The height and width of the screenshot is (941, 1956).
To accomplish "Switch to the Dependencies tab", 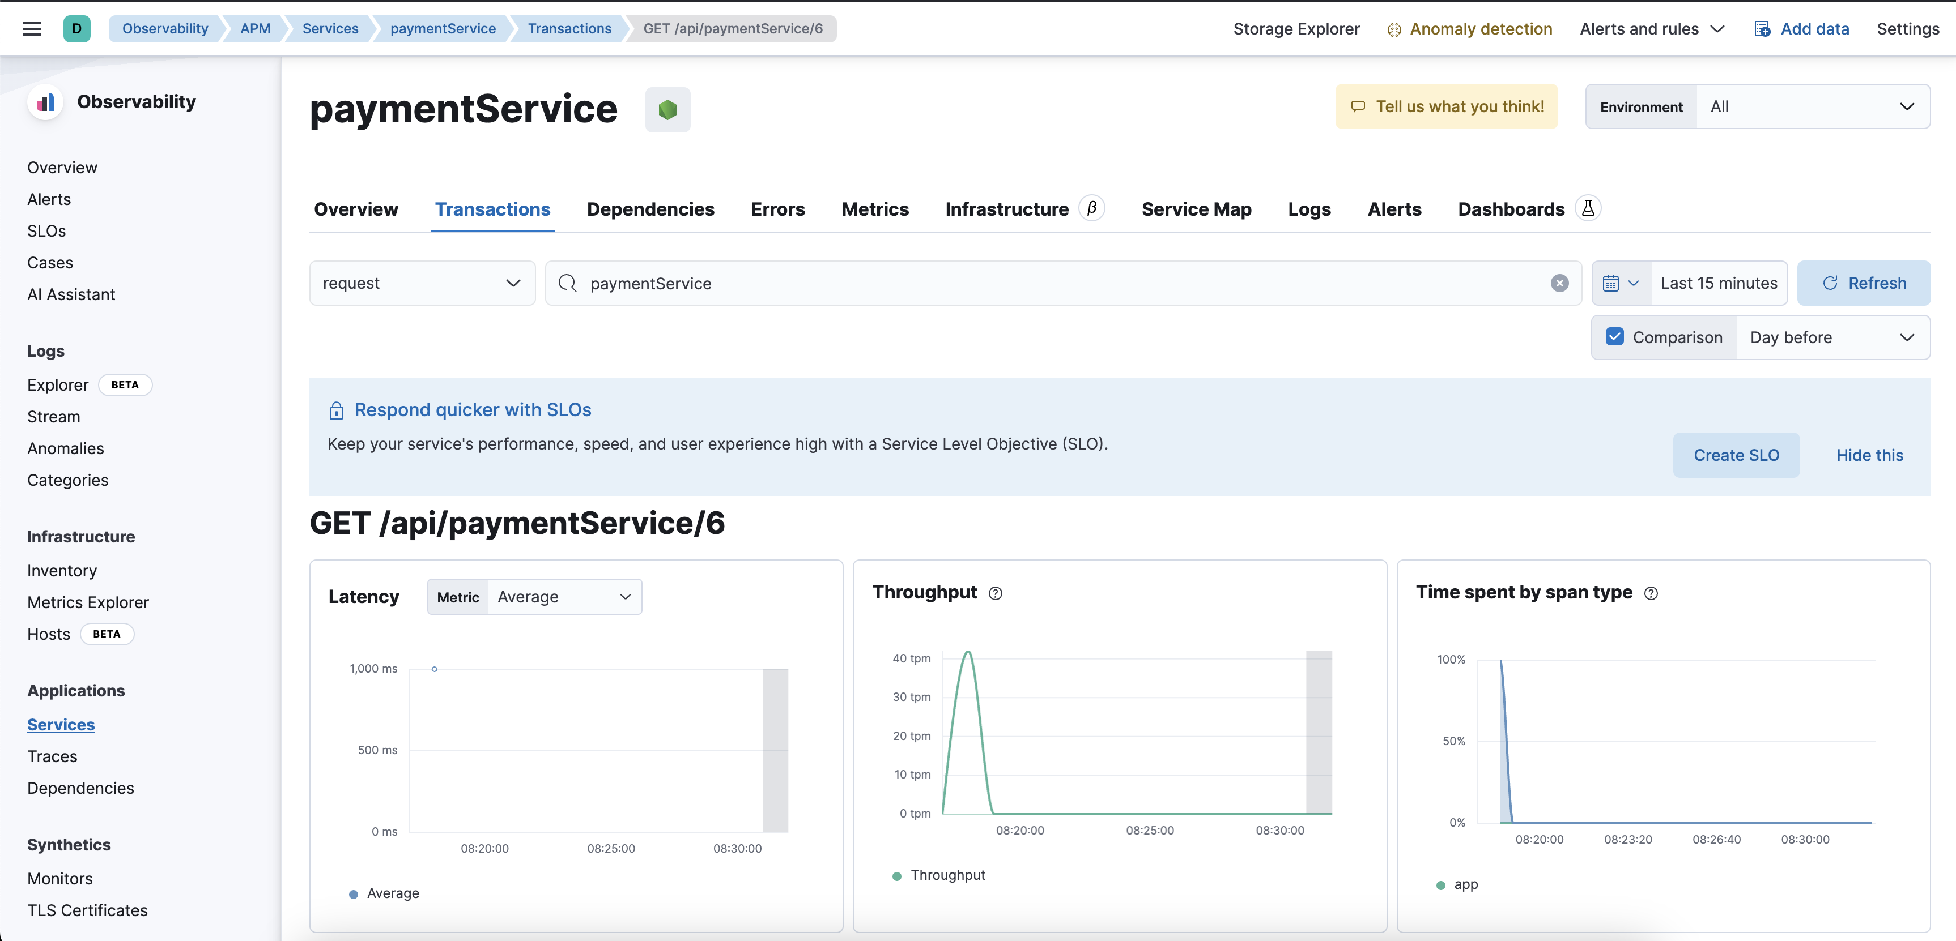I will (x=650, y=209).
